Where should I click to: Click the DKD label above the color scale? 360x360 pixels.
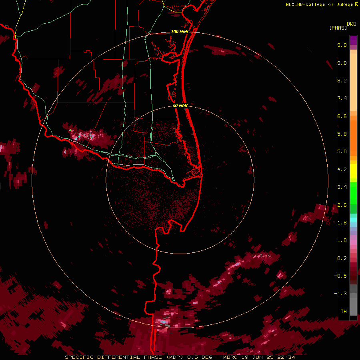[x=352, y=24]
